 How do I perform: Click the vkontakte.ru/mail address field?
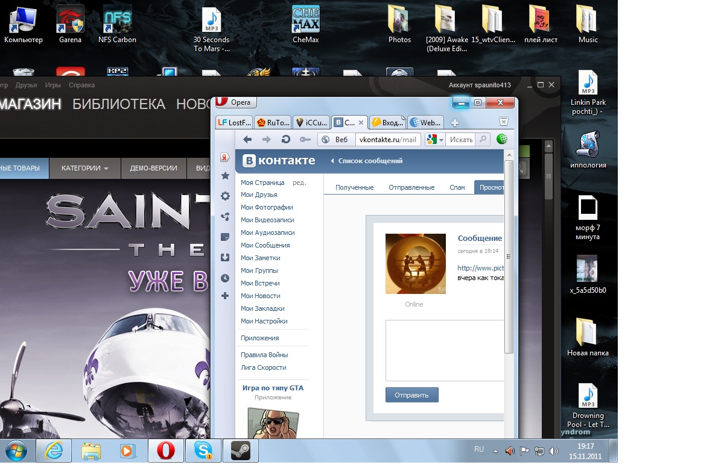(387, 139)
